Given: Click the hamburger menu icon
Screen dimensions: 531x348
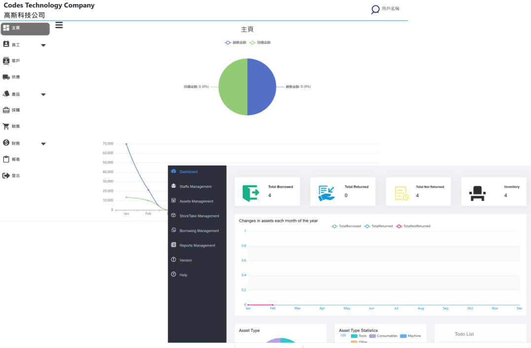Looking at the screenshot, I should pyautogui.click(x=59, y=25).
